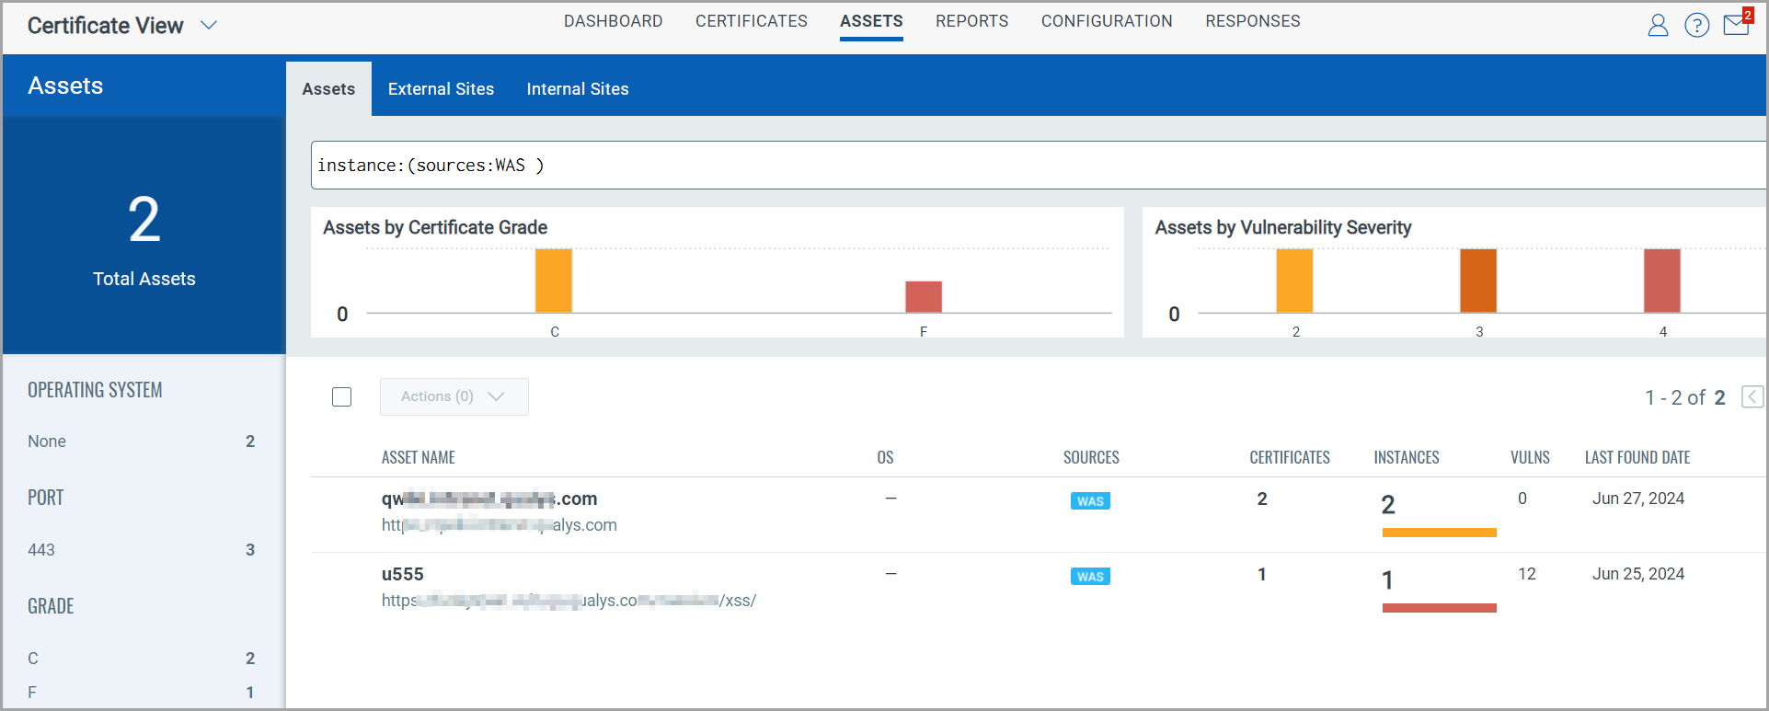Switch to the External Sites tab
1769x711 pixels.
pyautogui.click(x=441, y=89)
